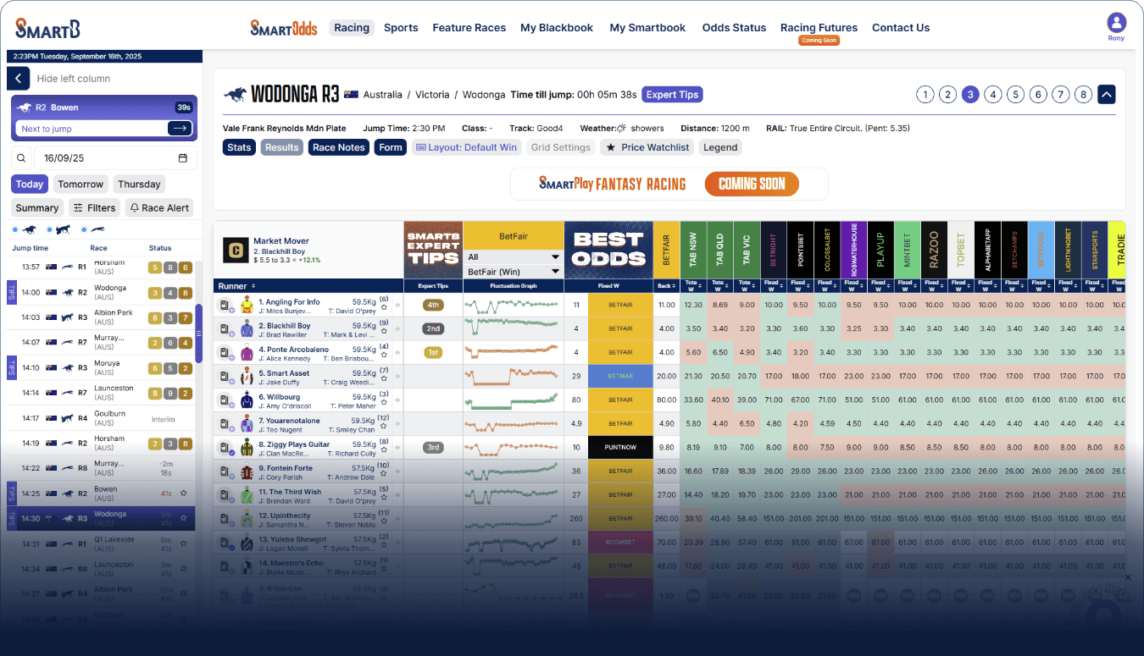The image size is (1144, 656).
Task: Click Rony's user profile avatar
Action: pos(1116,23)
